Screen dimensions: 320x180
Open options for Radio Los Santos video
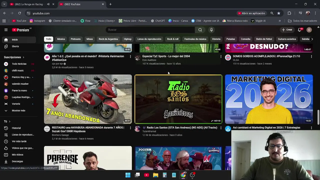click(x=221, y=128)
